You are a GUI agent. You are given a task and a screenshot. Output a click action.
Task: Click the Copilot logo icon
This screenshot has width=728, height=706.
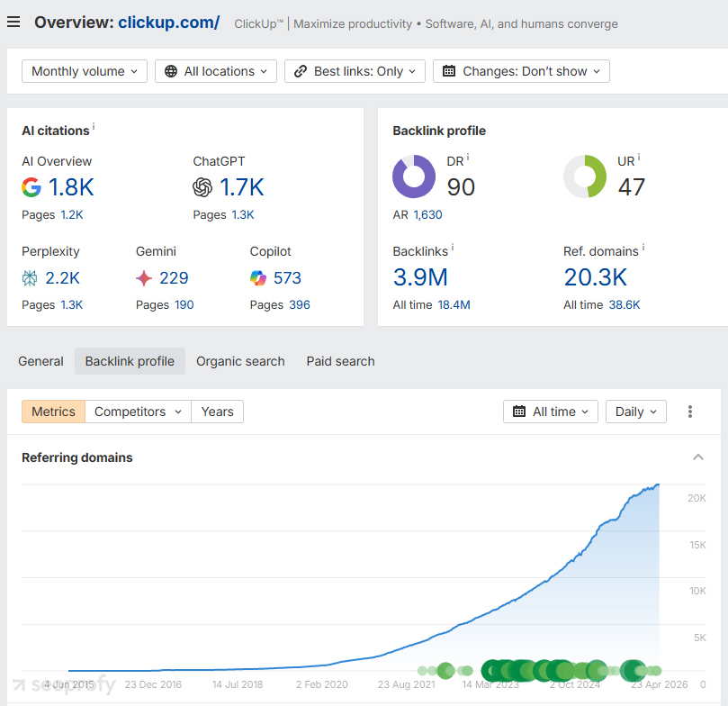point(258,278)
